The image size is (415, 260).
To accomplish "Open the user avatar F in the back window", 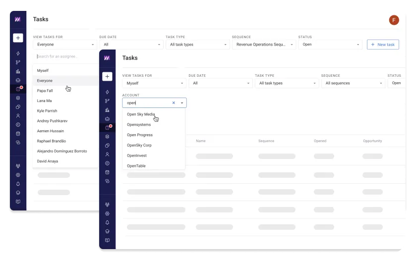I will click(x=394, y=20).
